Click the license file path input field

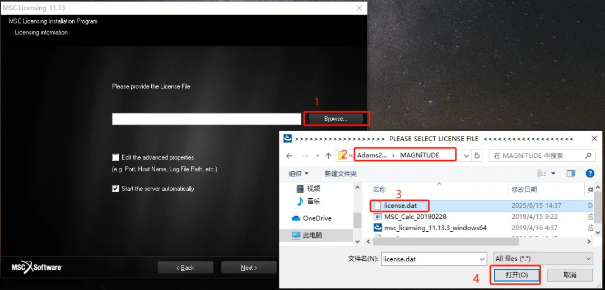[x=206, y=119]
